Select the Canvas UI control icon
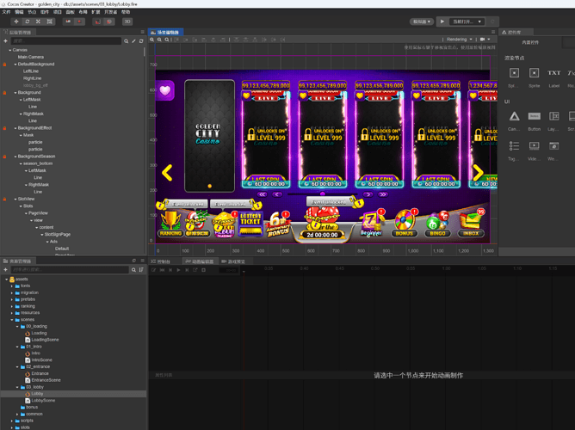This screenshot has height=430, width=575. coord(514,116)
